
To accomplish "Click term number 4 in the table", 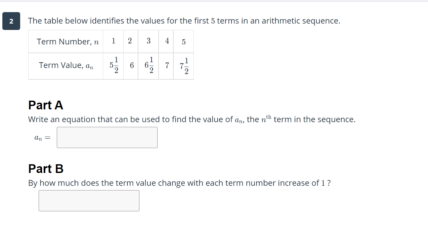I will click(x=166, y=41).
